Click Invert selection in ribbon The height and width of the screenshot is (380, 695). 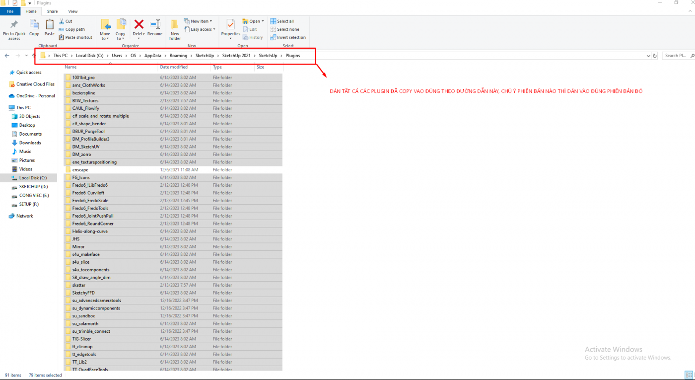[287, 37]
